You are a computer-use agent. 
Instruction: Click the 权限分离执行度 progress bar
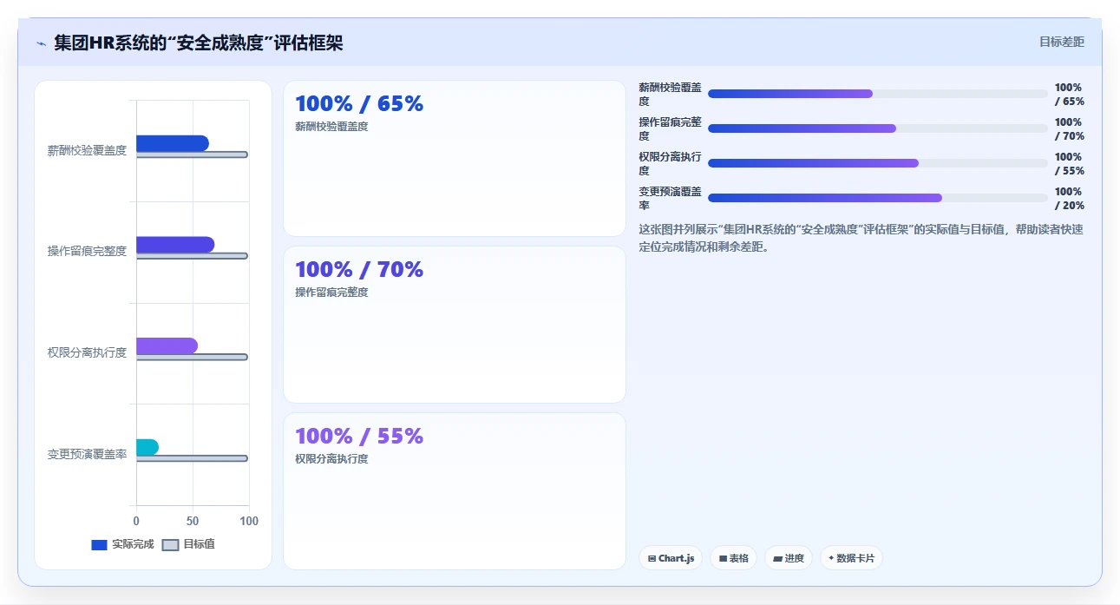[878, 163]
